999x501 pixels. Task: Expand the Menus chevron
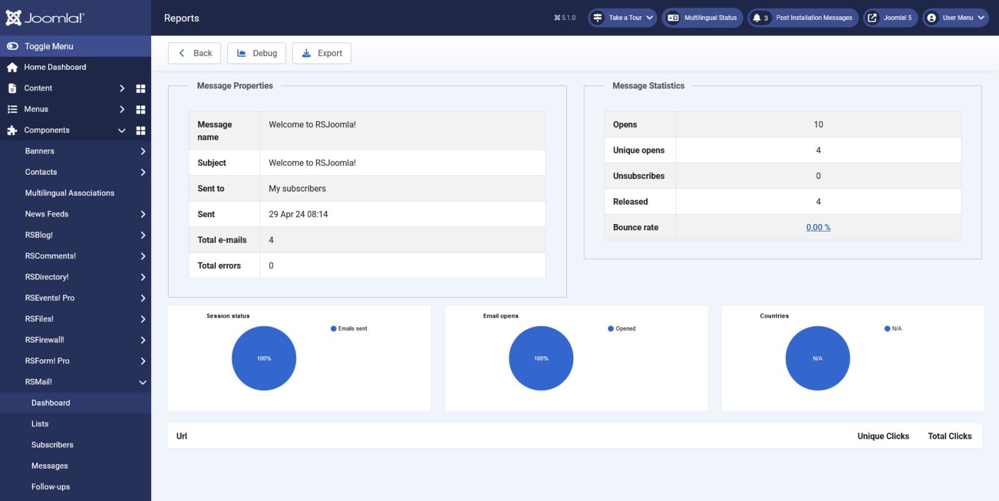tap(122, 109)
